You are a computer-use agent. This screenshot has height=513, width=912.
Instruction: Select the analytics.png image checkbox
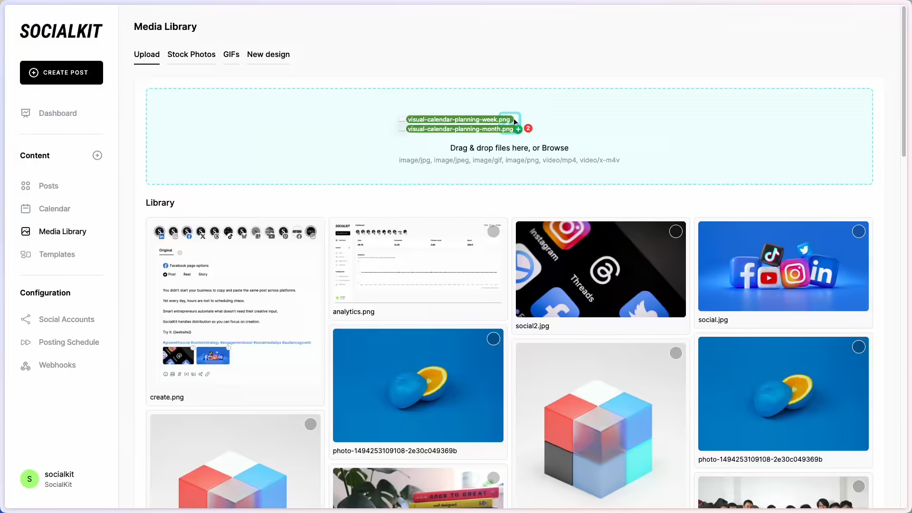coord(494,231)
